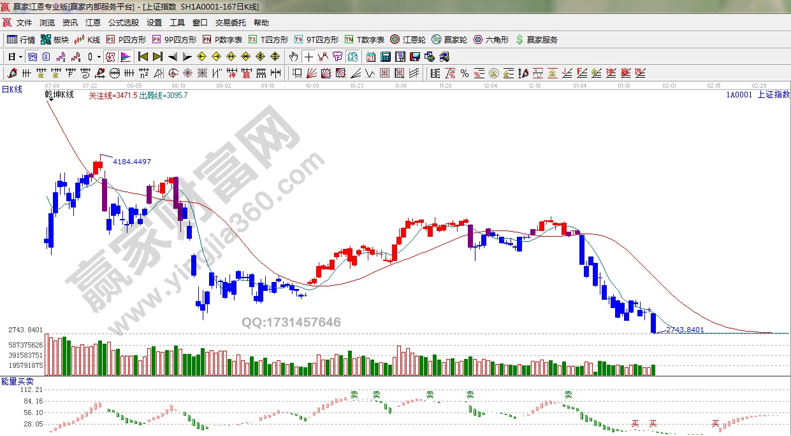Viewport: 791px width, 436px height.
Task: Select the hand pan tool
Action: point(293,57)
